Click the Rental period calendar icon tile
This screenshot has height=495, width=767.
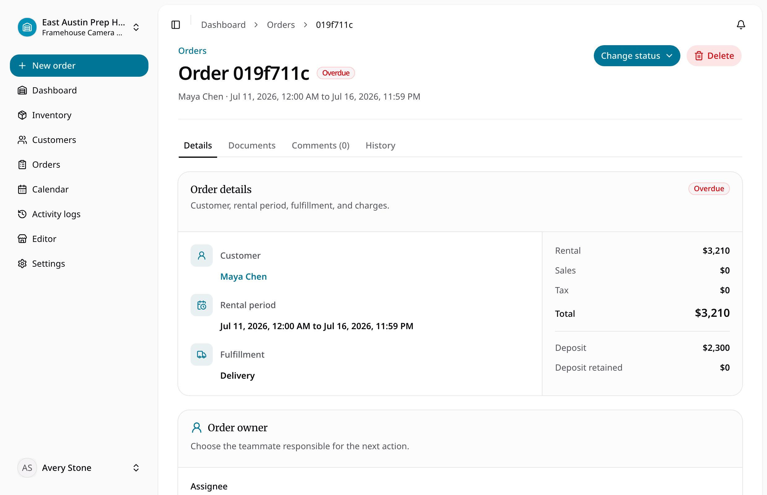pyautogui.click(x=201, y=305)
